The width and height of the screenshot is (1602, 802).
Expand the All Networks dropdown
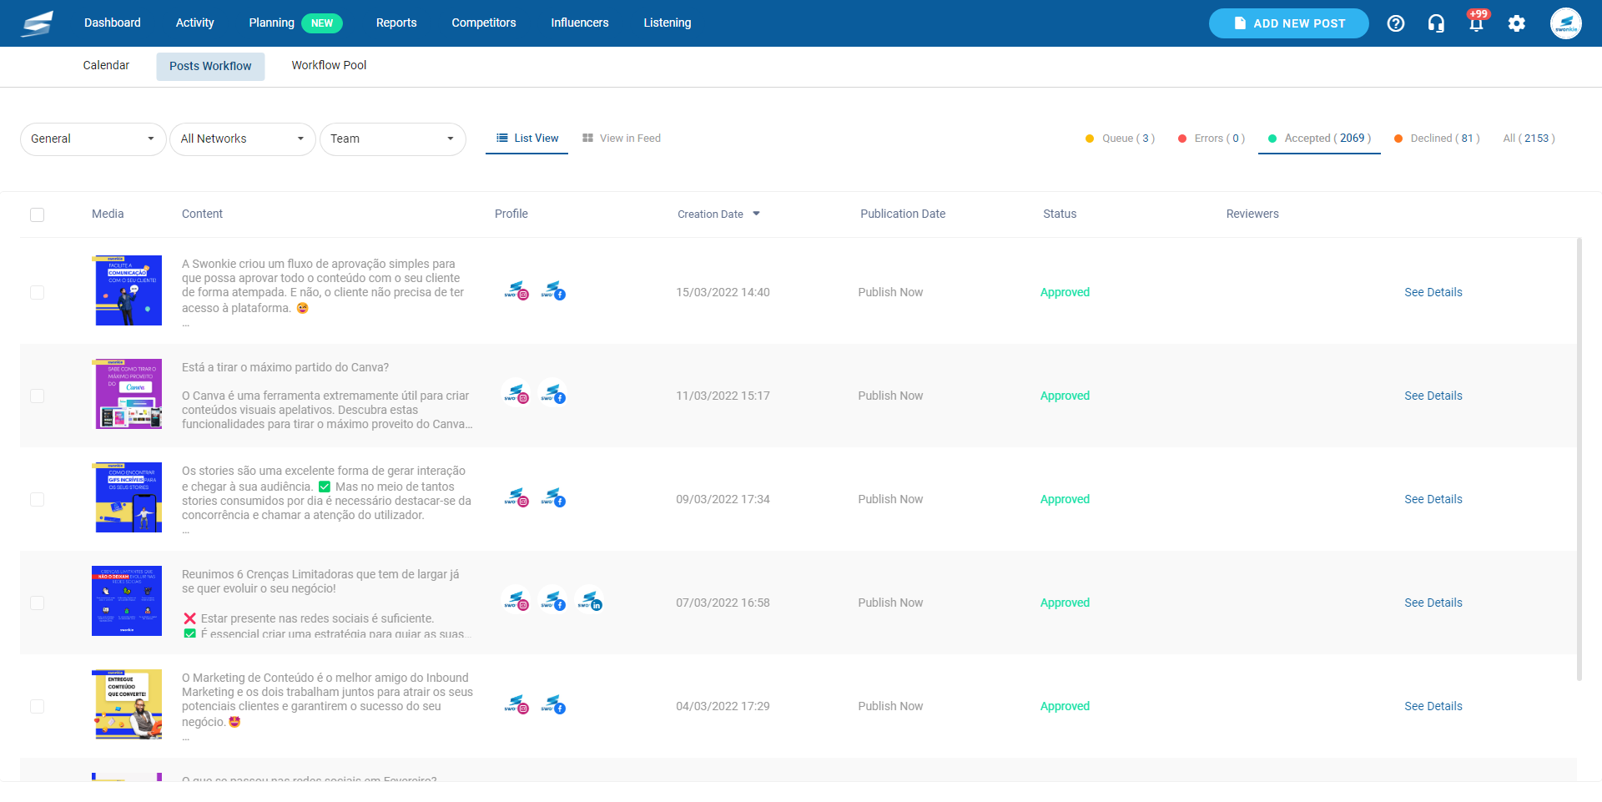(x=243, y=139)
